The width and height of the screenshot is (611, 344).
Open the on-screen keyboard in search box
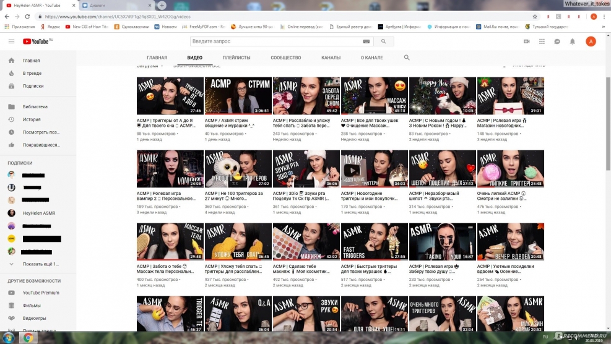pyautogui.click(x=366, y=41)
